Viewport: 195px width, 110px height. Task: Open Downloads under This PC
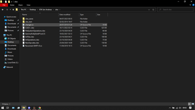(x=12, y=49)
